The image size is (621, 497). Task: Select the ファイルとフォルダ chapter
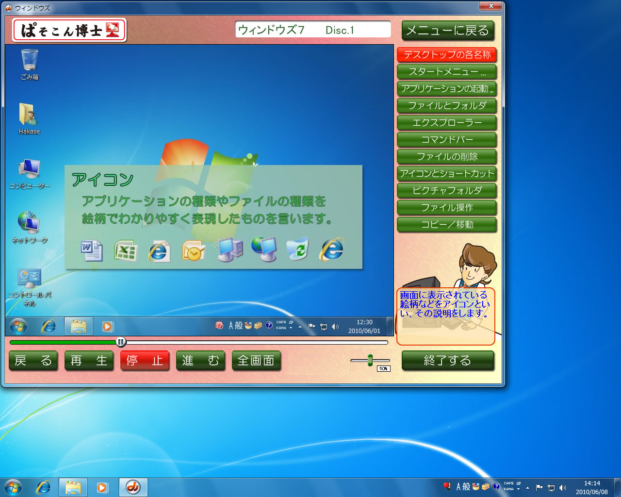point(447,106)
